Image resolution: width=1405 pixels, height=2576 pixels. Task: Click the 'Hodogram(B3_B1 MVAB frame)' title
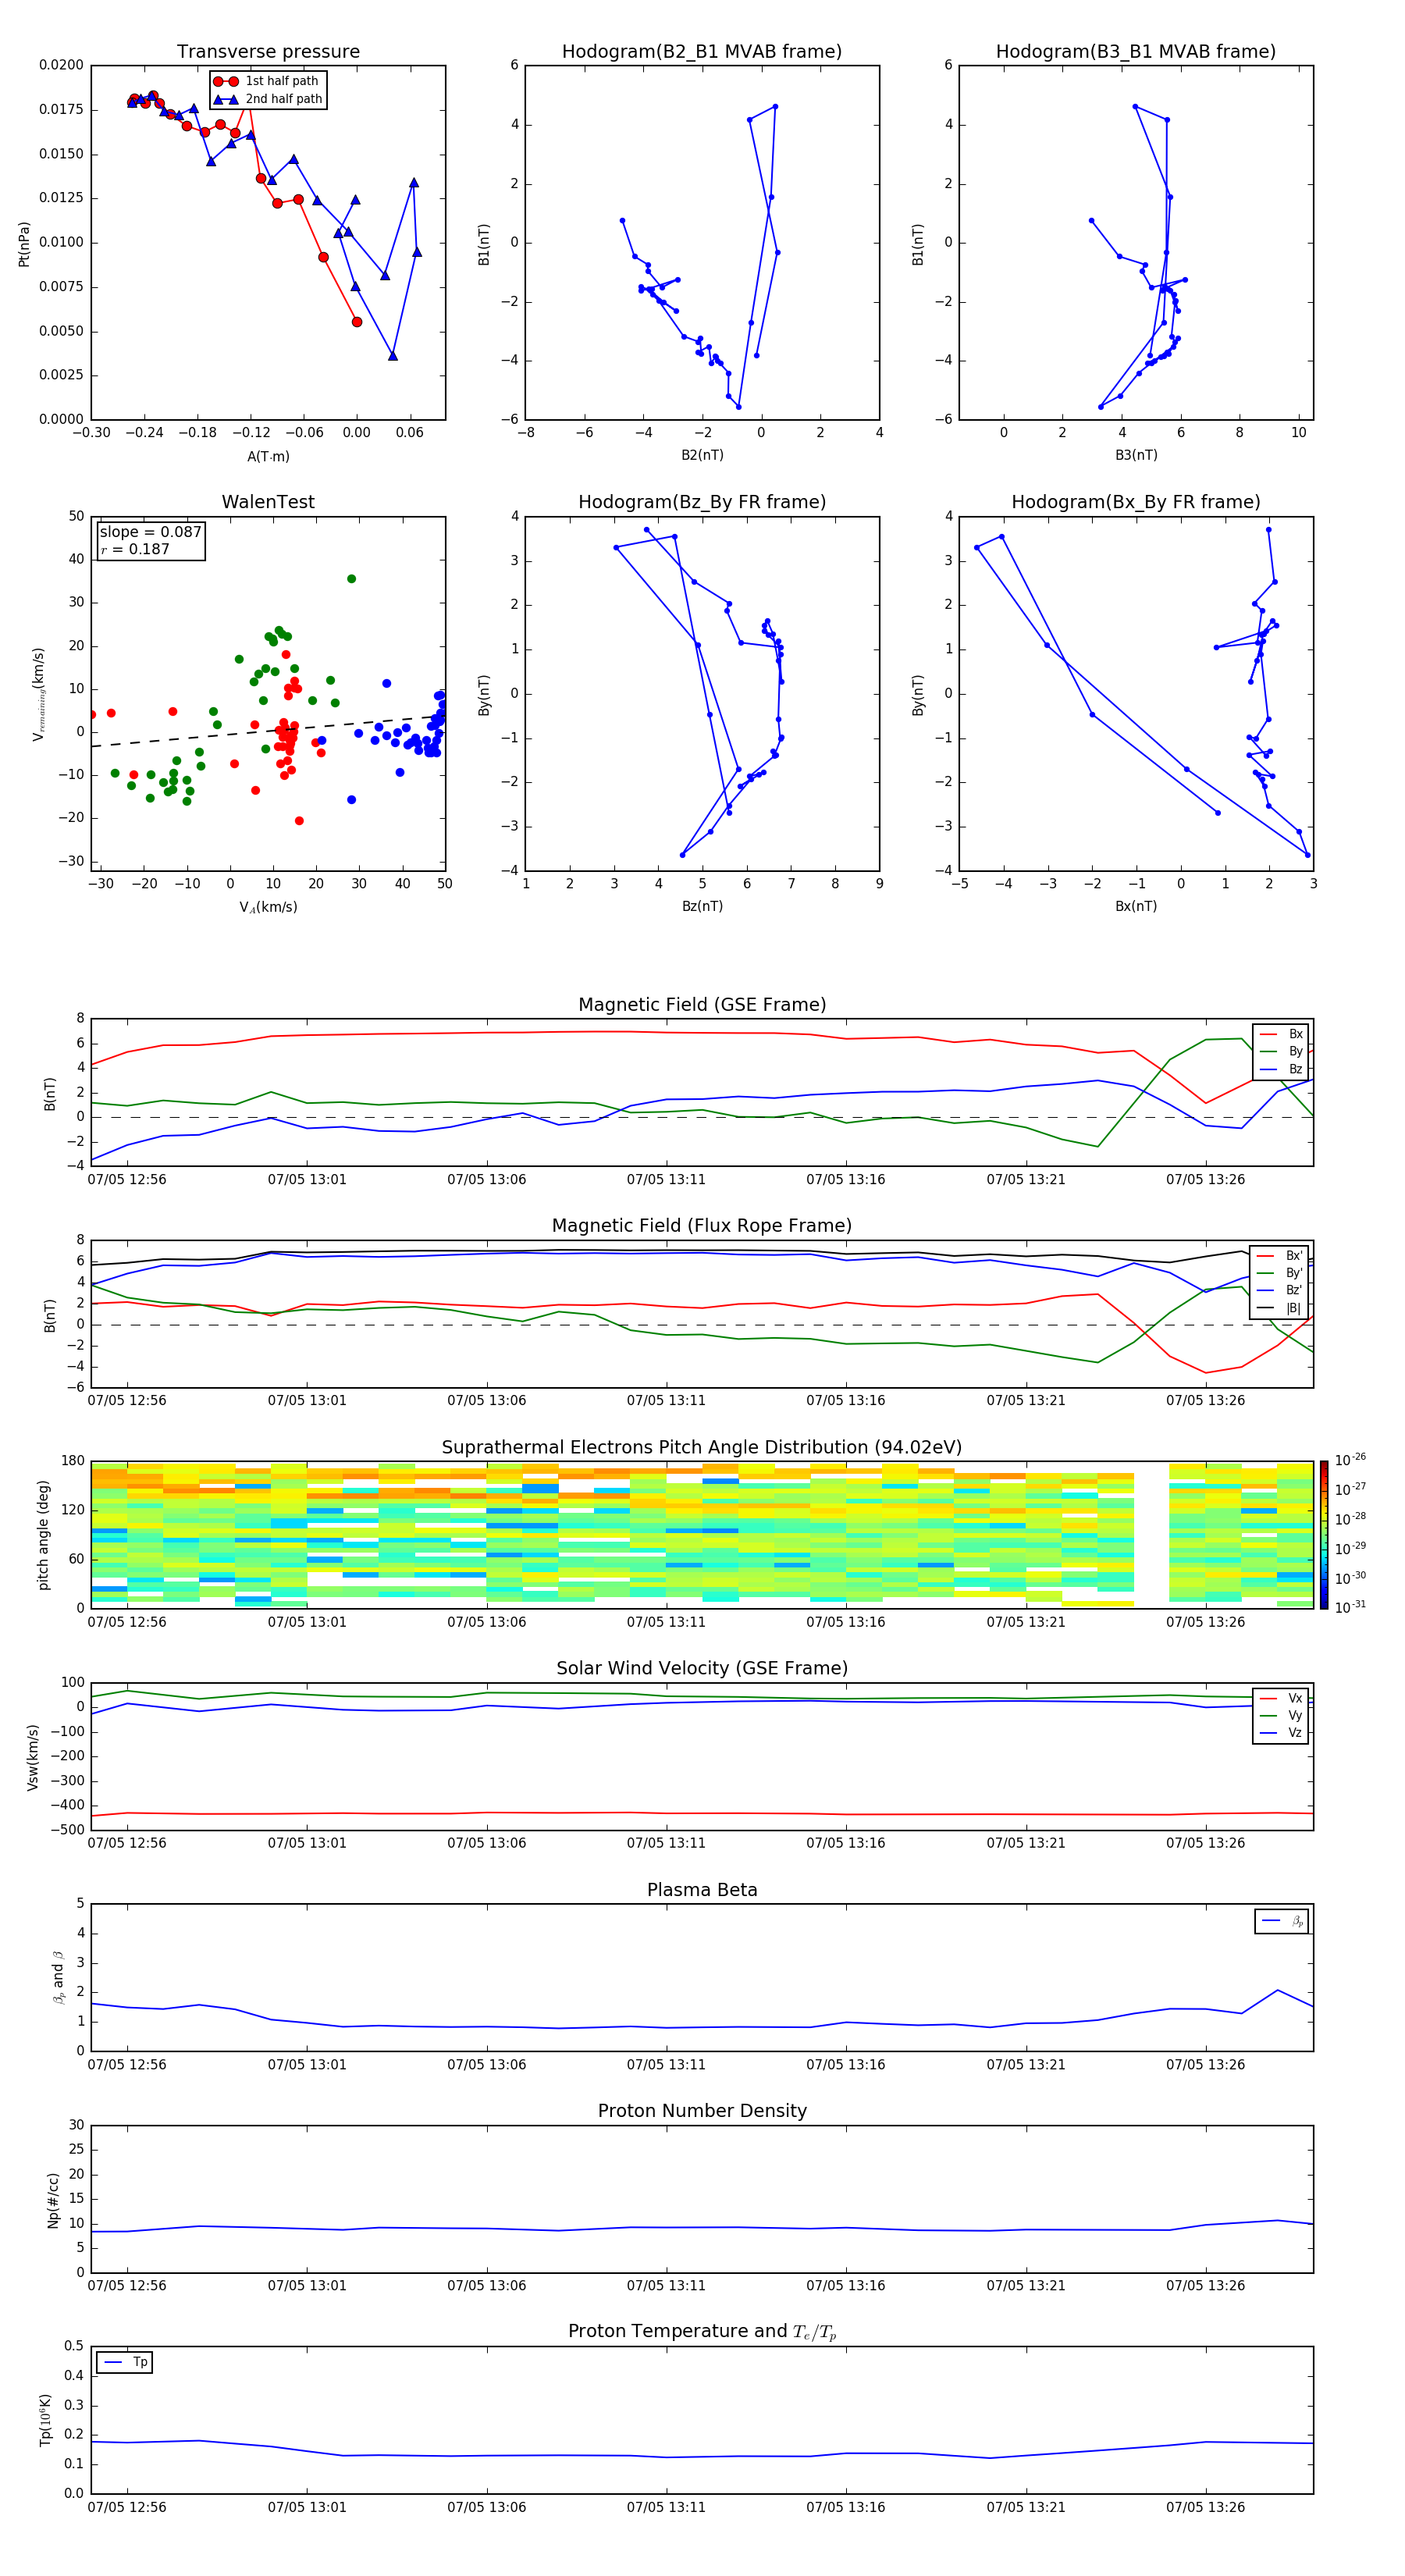click(1136, 52)
